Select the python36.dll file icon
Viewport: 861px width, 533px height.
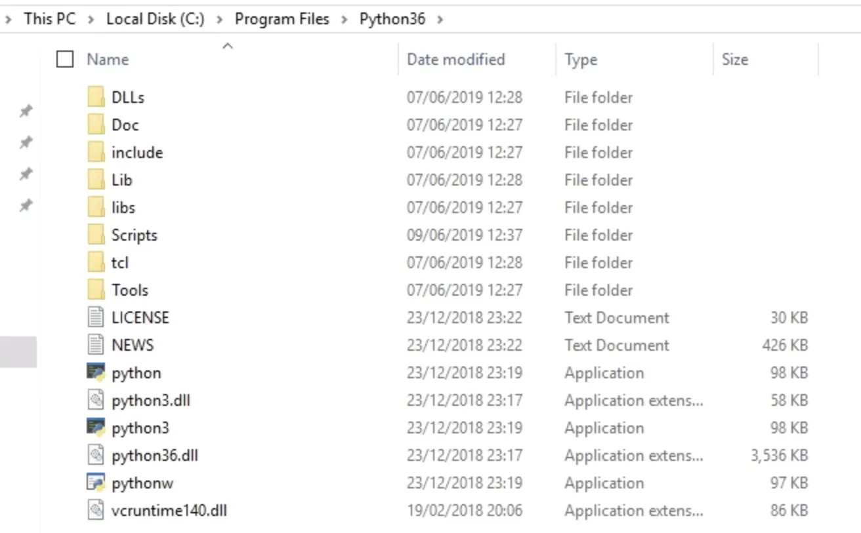pyautogui.click(x=96, y=455)
